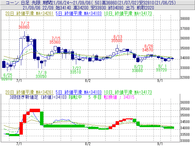Click the 7/27 33510 low label
The image size is (195, 148).
point(76,70)
